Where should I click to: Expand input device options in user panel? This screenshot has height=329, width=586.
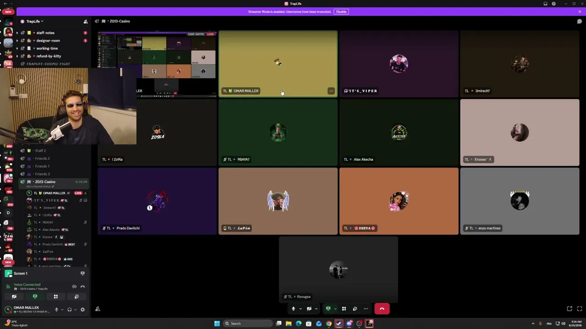(x=62, y=309)
